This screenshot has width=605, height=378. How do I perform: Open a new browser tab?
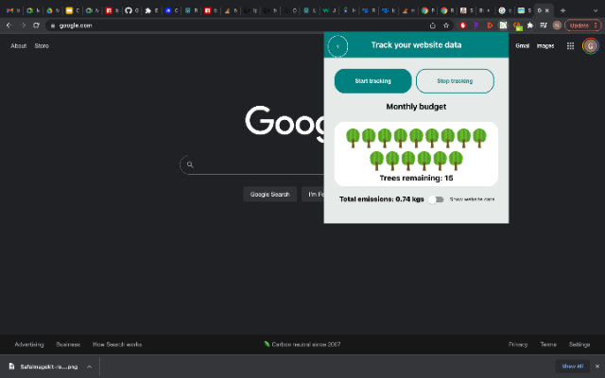[x=562, y=10]
